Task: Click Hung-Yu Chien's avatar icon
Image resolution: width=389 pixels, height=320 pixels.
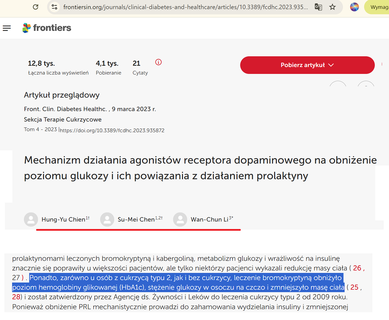Action: [x=31, y=219]
